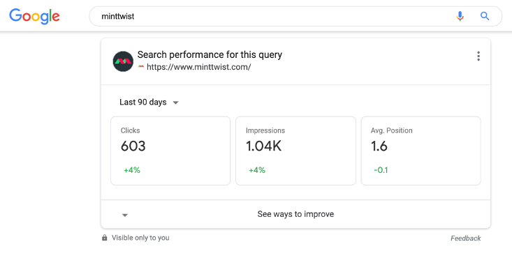The image size is (512, 258).
Task: Click the MintTwist round site logo
Action: click(123, 61)
